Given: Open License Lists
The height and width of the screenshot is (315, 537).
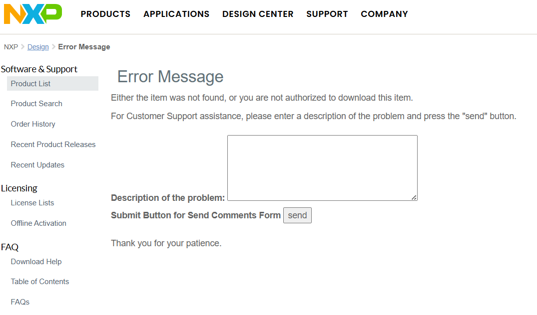Looking at the screenshot, I should (x=32, y=203).
